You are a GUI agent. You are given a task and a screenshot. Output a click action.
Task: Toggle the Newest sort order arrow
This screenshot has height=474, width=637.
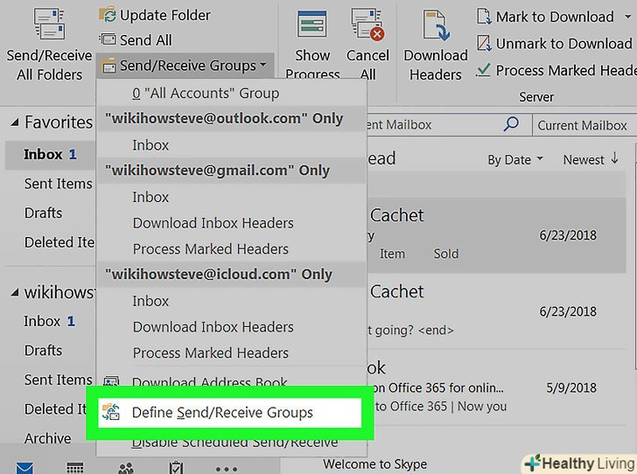pos(615,158)
